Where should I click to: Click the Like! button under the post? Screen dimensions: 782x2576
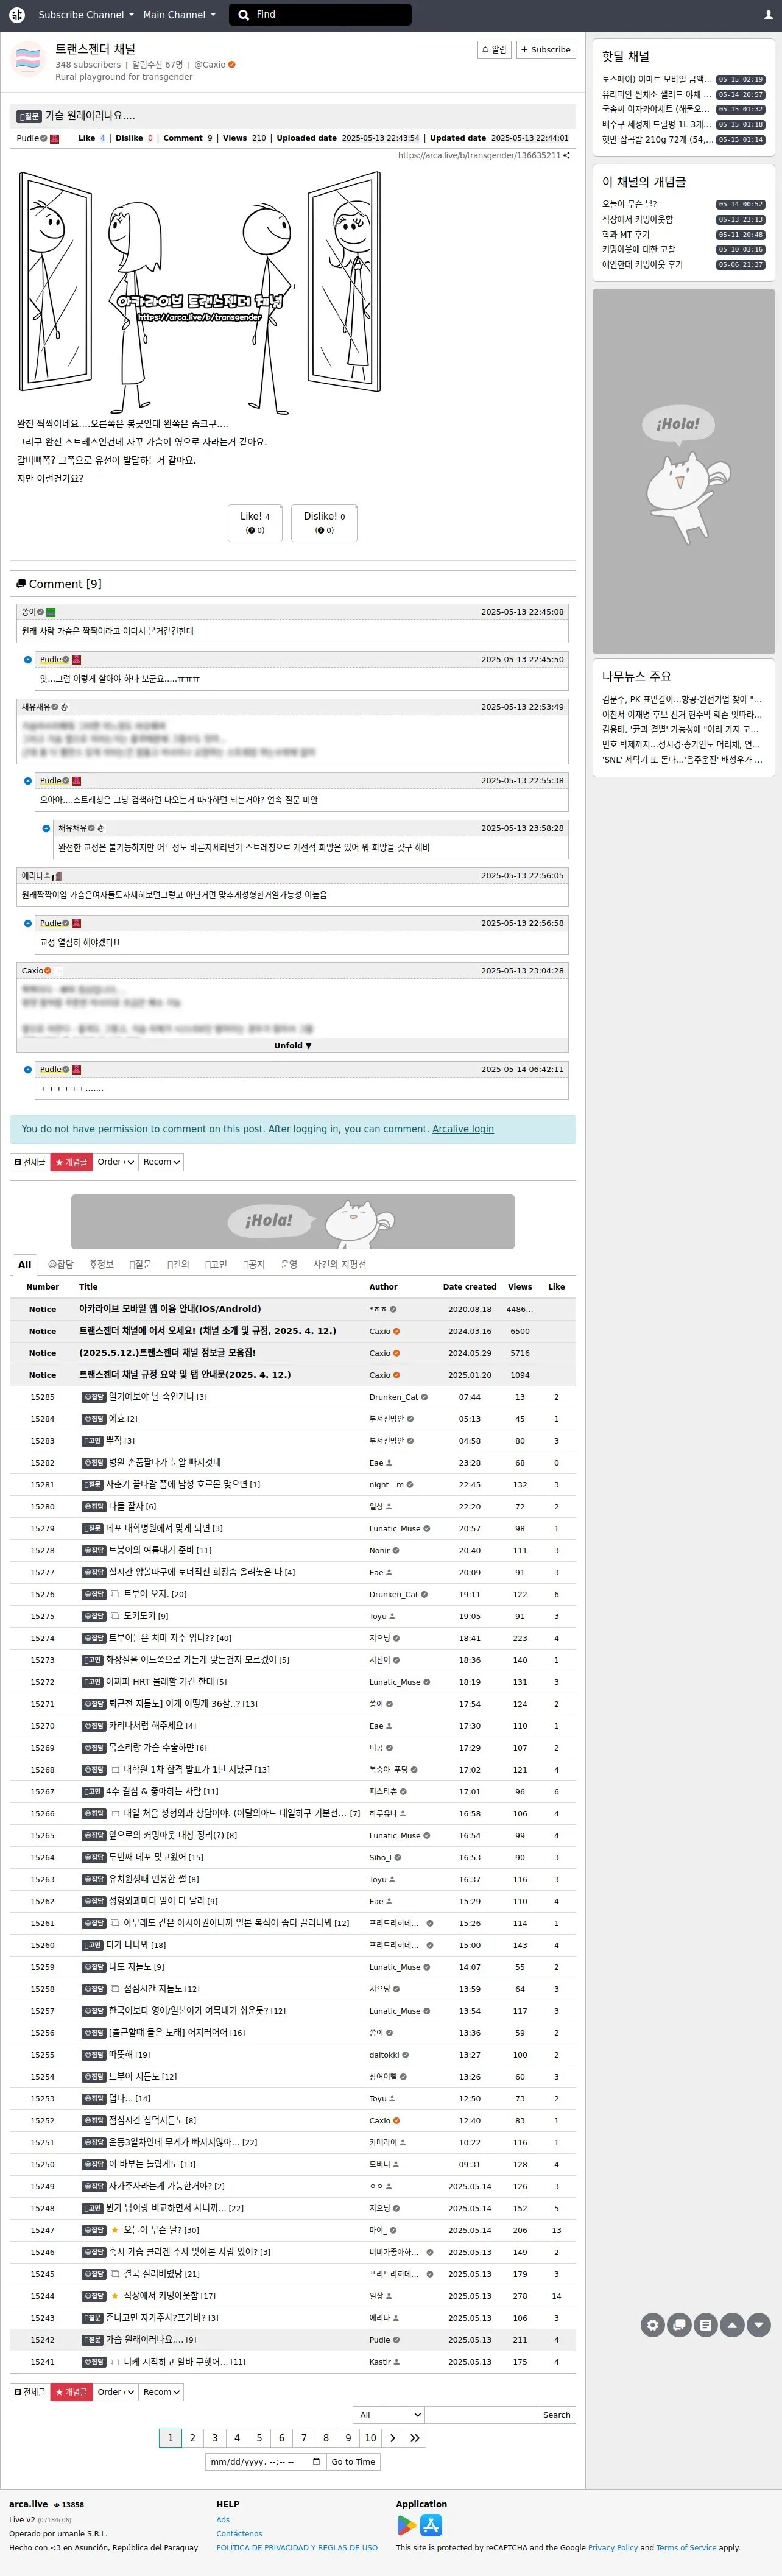pos(255,522)
